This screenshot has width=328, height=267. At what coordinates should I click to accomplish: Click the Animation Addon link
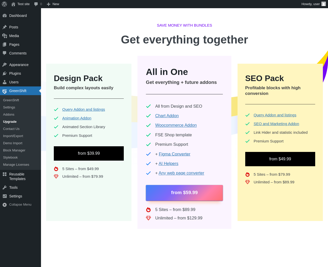77,118
